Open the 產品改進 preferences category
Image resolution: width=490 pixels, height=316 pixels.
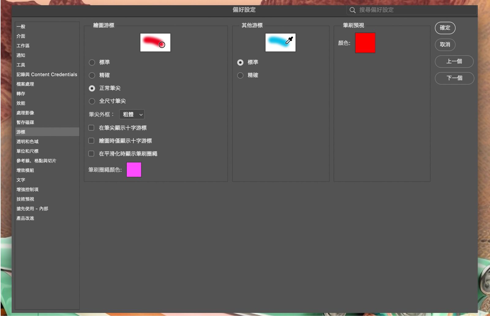[x=47, y=218]
